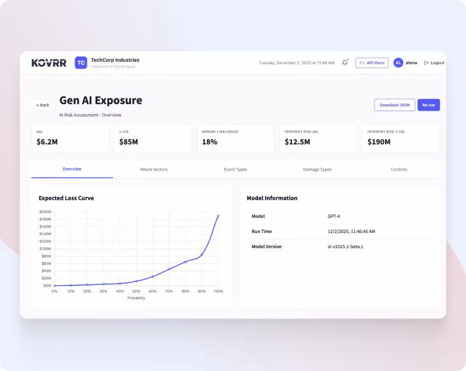Image resolution: width=466 pixels, height=371 pixels.
Task: Open the Controls tab
Action: tap(399, 169)
